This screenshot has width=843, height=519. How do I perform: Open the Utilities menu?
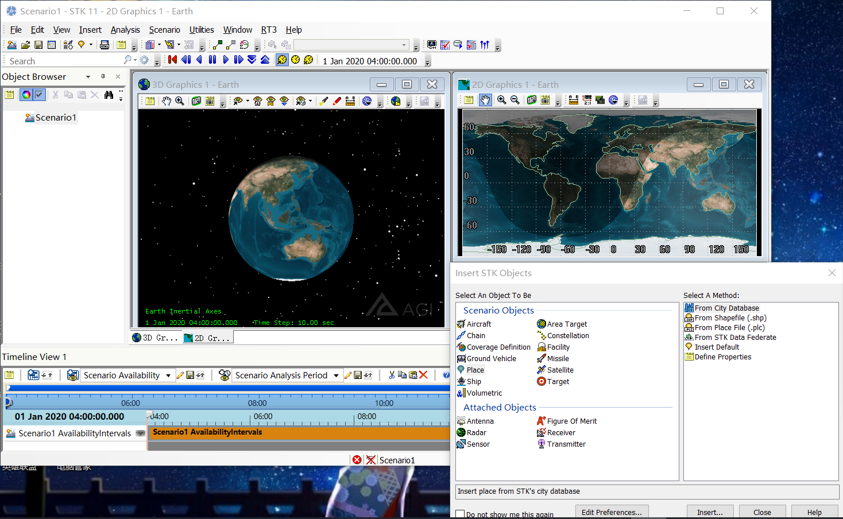pos(202,30)
